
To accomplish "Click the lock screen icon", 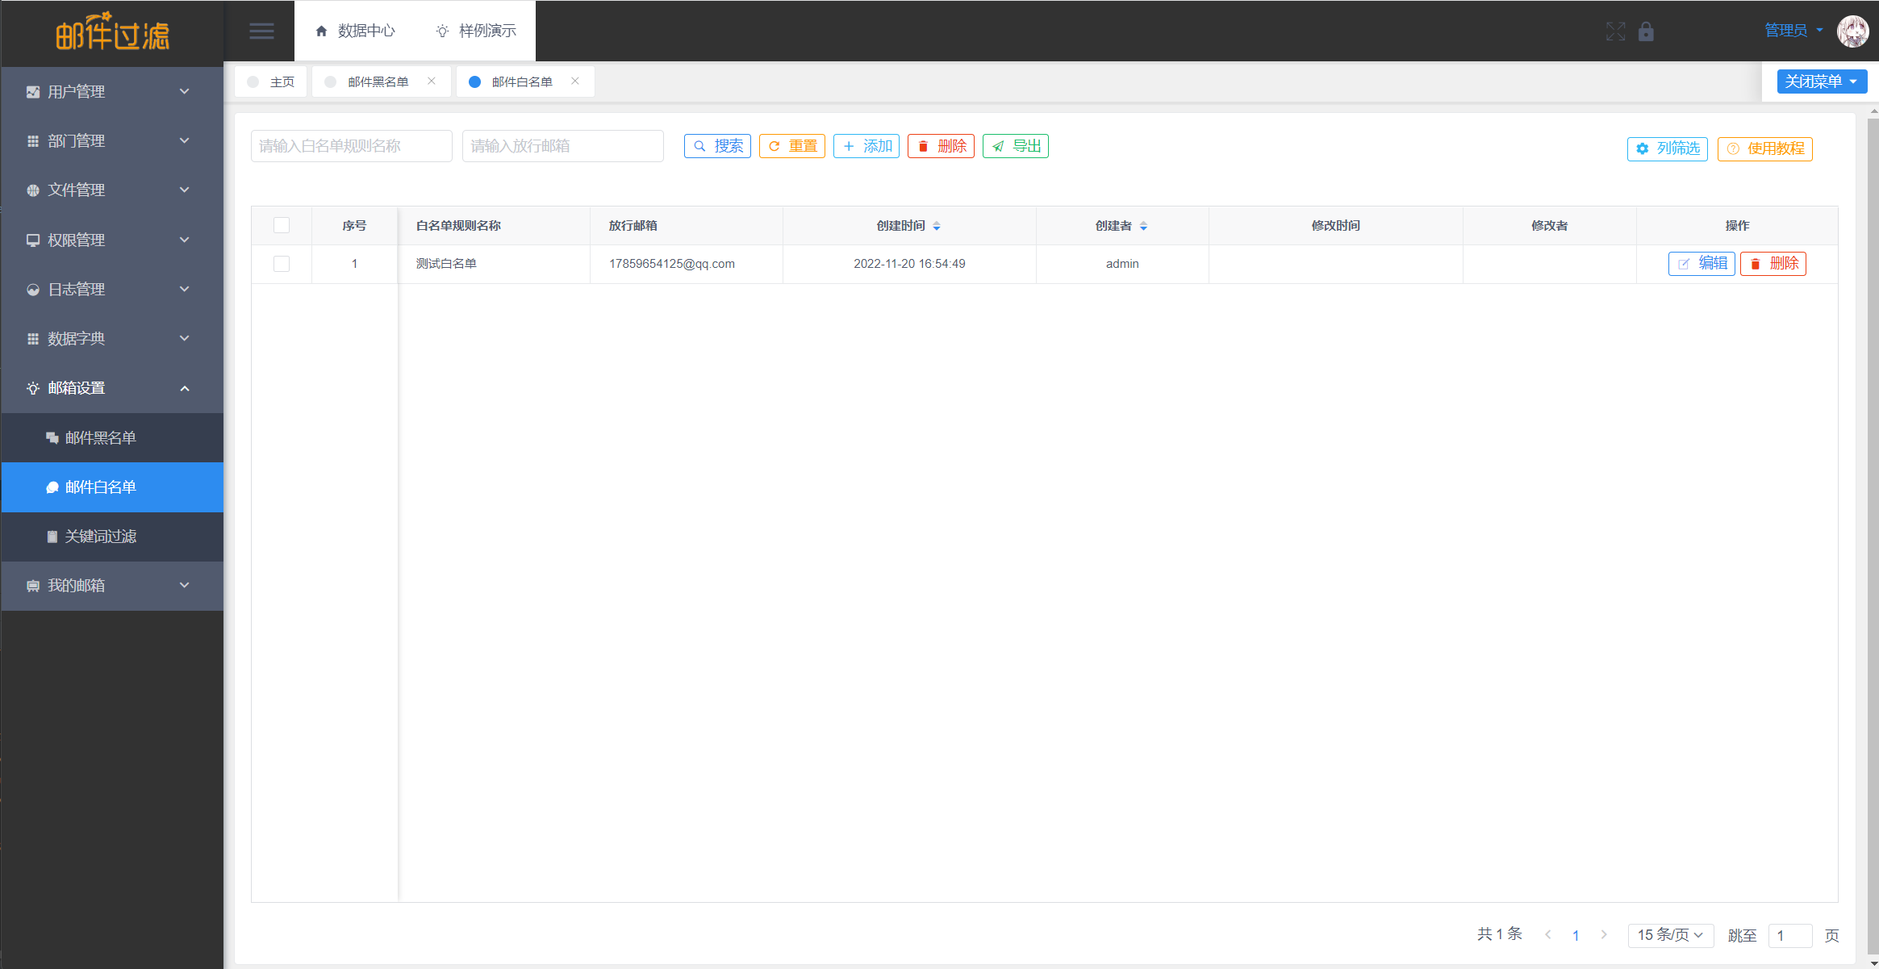I will (x=1646, y=31).
